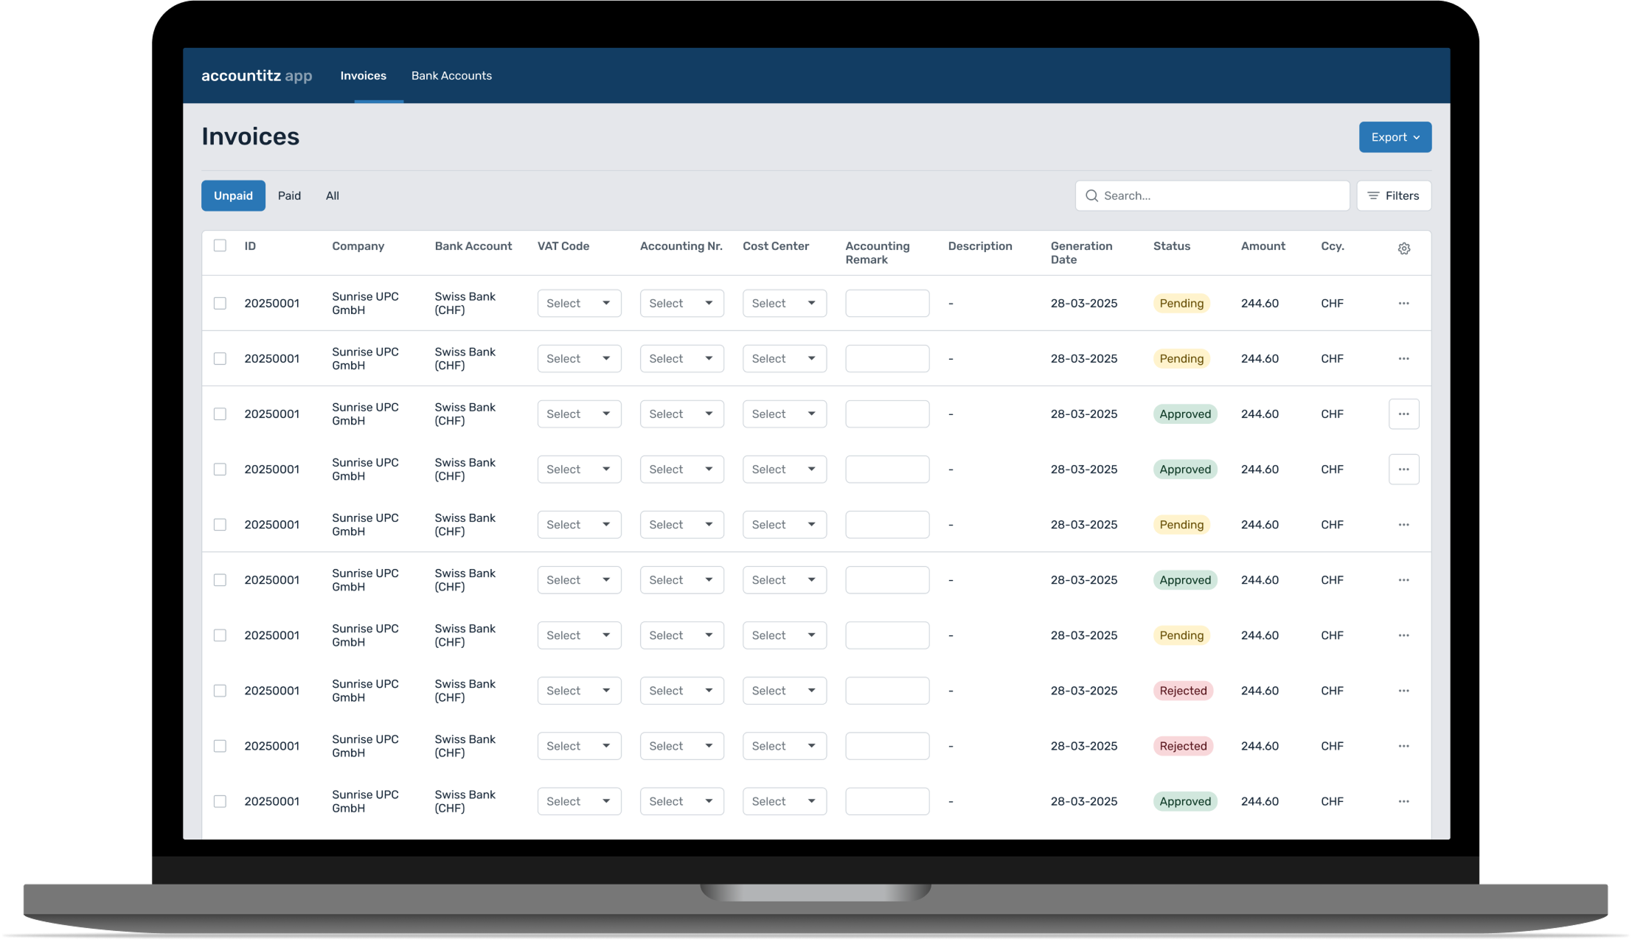Click the Approved status badge in the third row

coord(1184,414)
